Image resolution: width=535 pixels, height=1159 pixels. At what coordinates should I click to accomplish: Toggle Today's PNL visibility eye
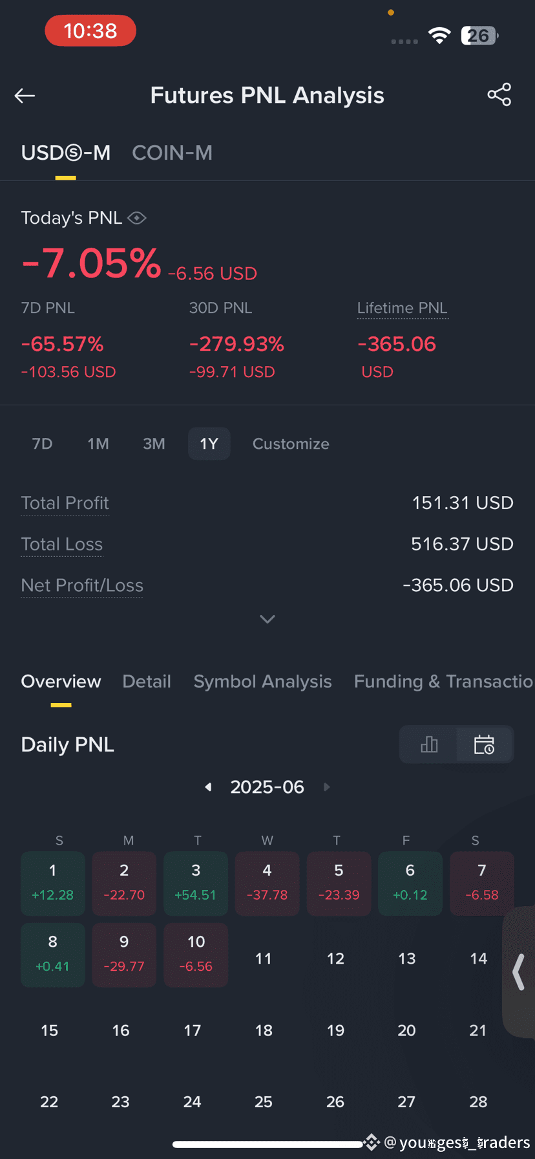pyautogui.click(x=137, y=219)
